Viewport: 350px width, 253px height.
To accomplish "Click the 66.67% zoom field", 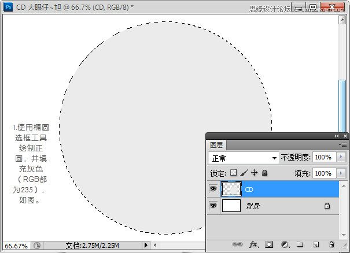I will point(16,245).
